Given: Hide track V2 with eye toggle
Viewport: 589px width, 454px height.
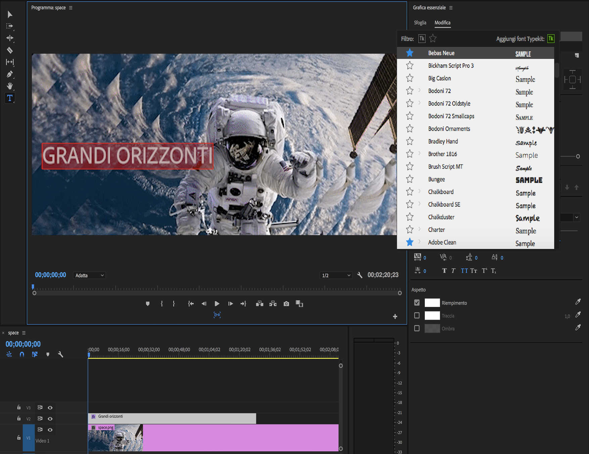Looking at the screenshot, I should point(50,419).
